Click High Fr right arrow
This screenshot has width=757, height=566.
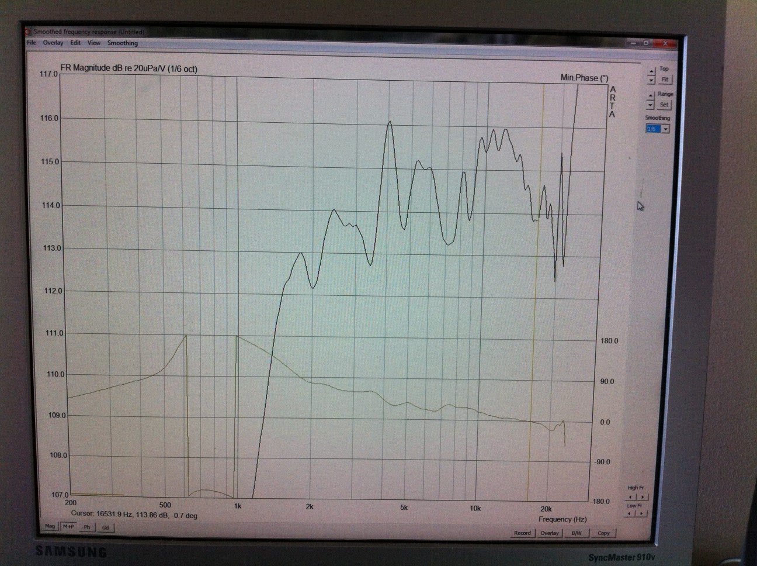pos(642,497)
